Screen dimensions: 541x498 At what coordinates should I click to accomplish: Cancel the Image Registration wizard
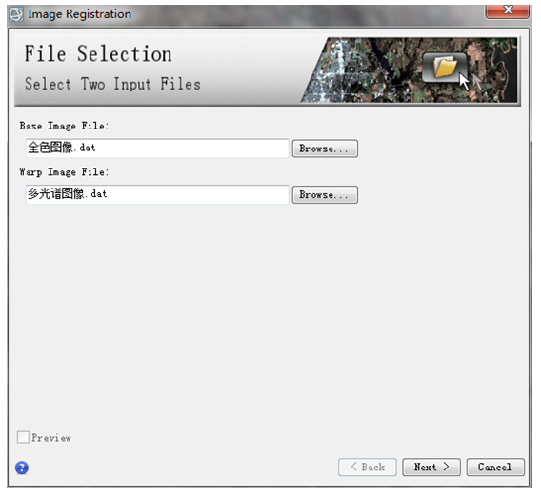tap(495, 467)
